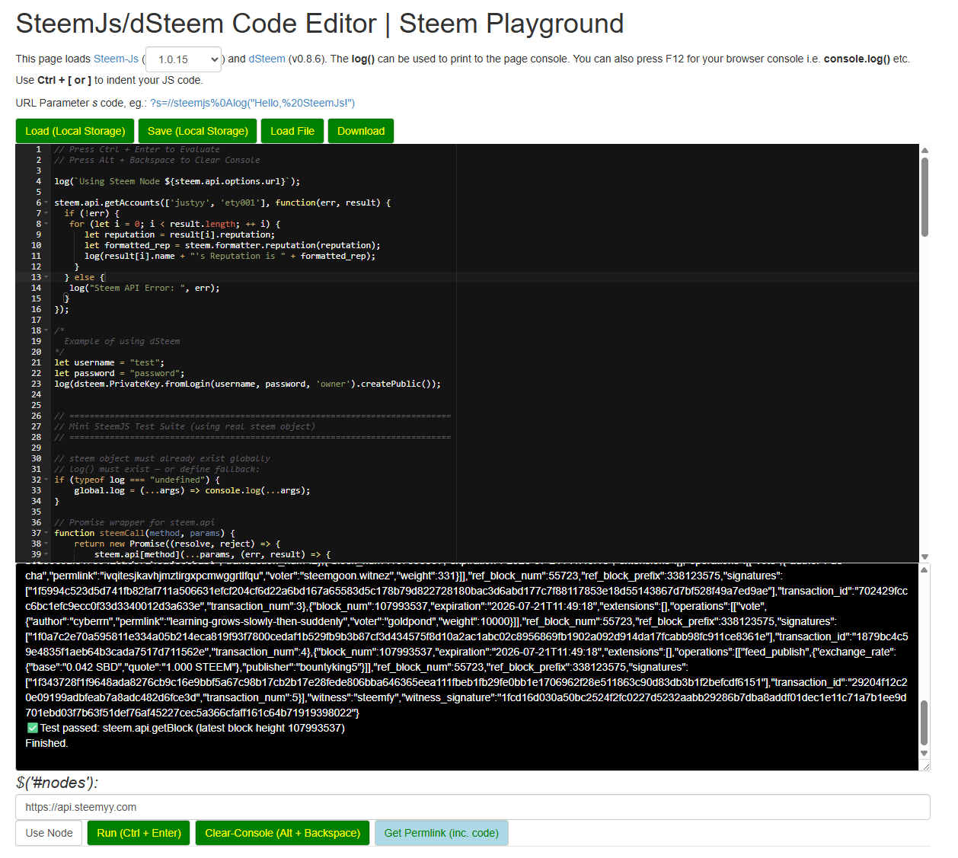
Task: Fold the comment block at line 18
Action: (46, 331)
